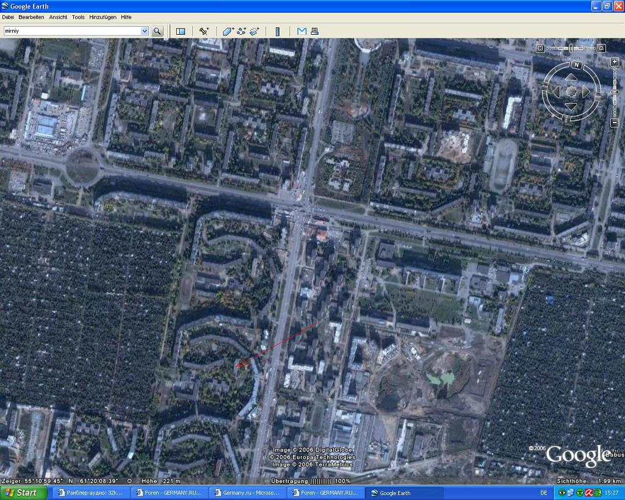Open the Ansicht menu
The image size is (625, 500).
tap(58, 17)
